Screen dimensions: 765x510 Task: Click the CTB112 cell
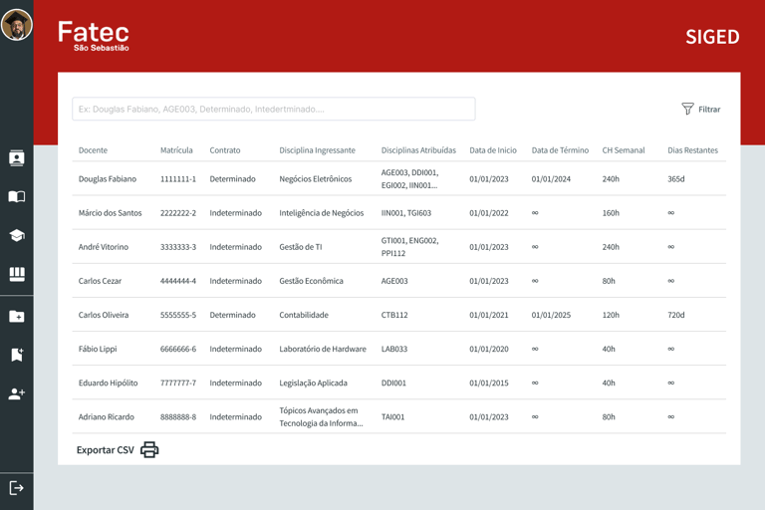pos(394,315)
